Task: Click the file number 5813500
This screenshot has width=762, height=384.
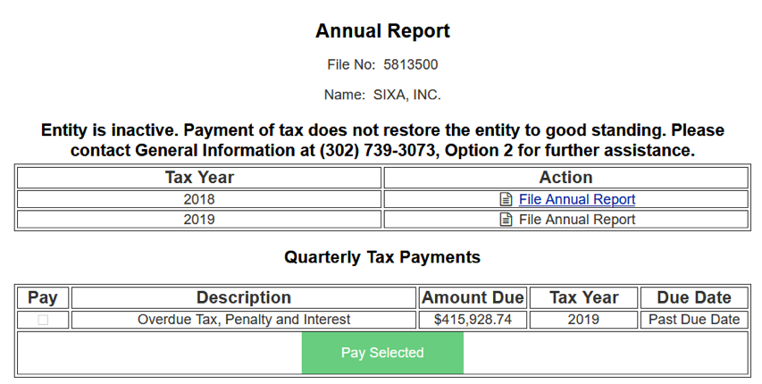Action: pyautogui.click(x=410, y=65)
